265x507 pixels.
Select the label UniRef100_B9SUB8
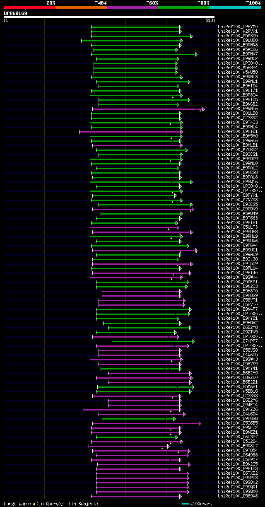238,232
